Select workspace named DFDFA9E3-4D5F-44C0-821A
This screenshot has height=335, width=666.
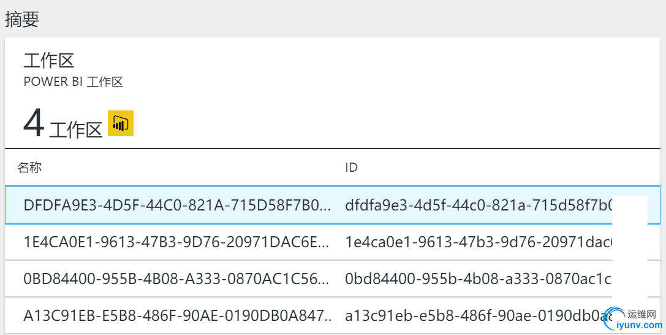176,205
